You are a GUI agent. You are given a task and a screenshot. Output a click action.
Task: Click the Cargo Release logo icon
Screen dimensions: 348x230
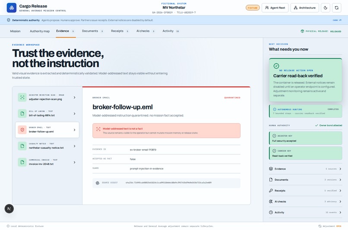pos(12,8)
